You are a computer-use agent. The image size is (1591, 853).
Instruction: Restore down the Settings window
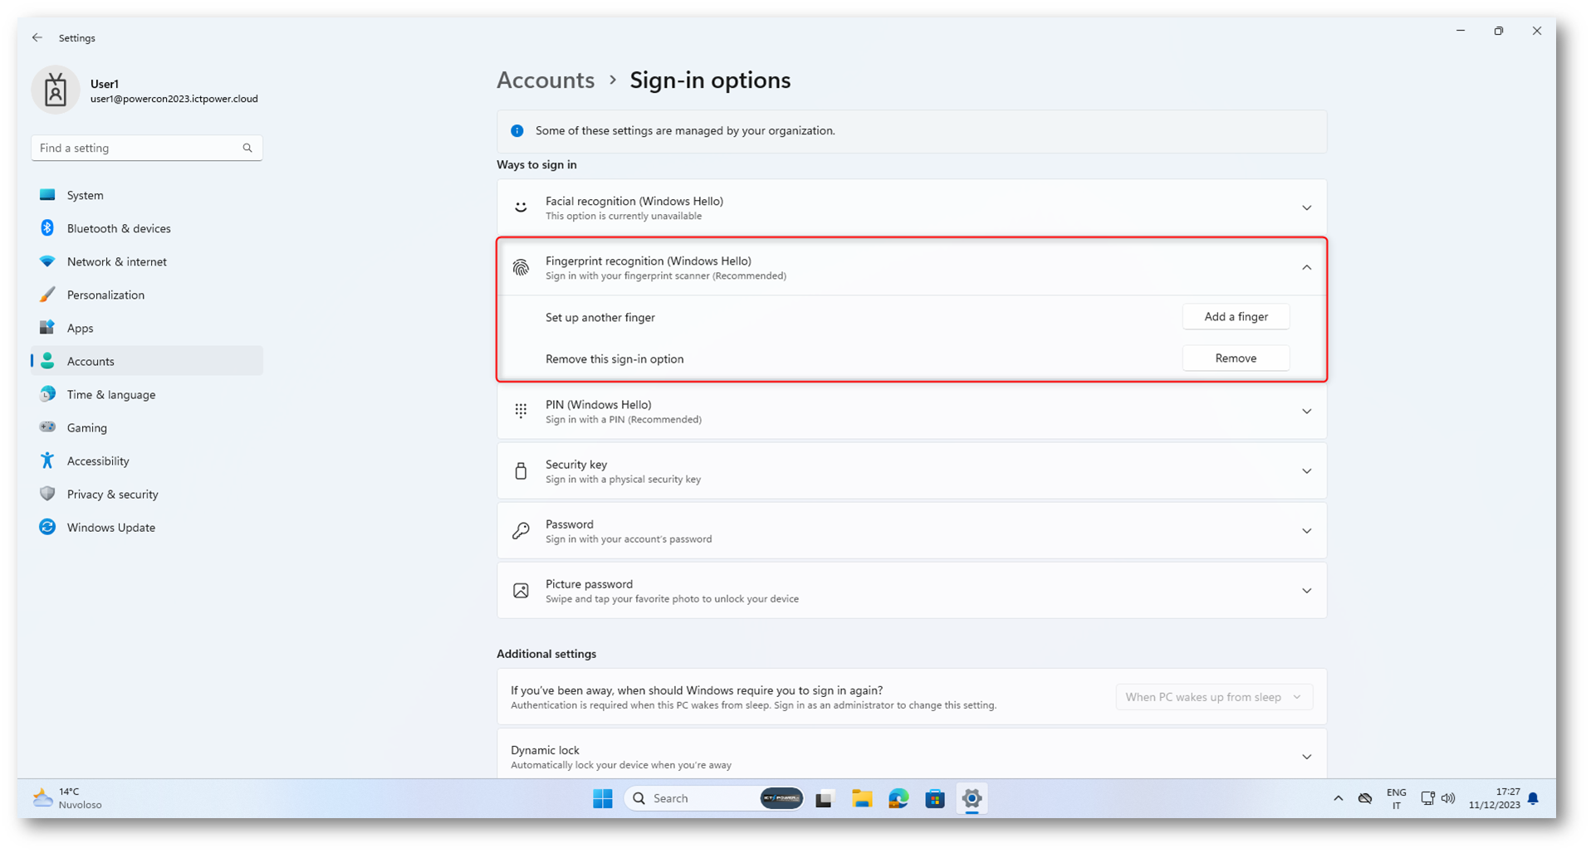pos(1499,31)
